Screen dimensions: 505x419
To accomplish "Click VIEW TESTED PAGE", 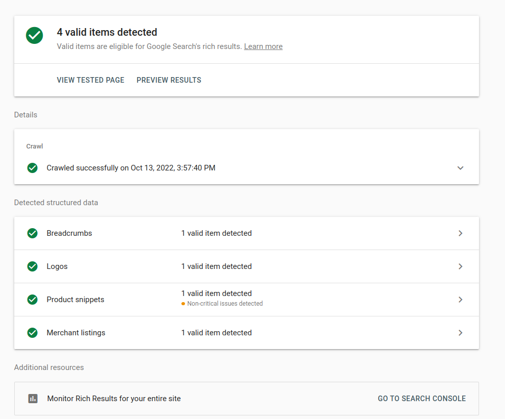I will pos(90,80).
